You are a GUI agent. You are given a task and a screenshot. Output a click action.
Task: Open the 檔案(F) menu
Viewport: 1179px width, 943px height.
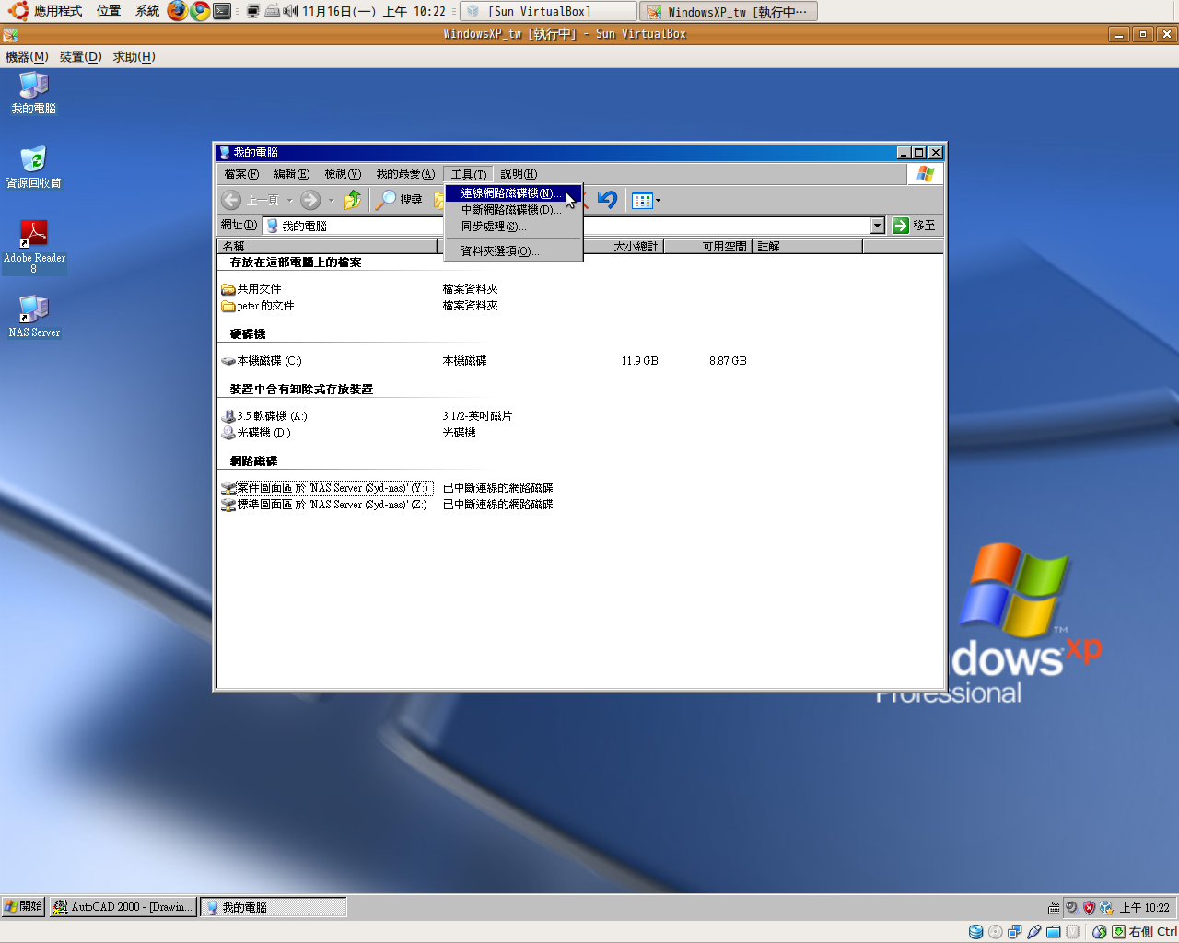pyautogui.click(x=241, y=174)
